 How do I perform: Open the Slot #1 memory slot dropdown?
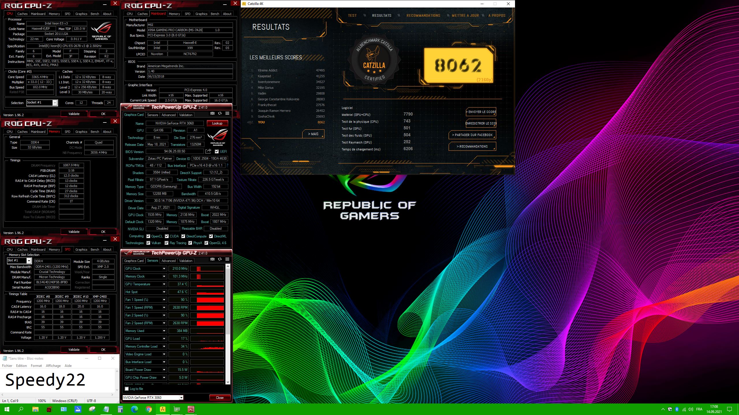(x=29, y=261)
